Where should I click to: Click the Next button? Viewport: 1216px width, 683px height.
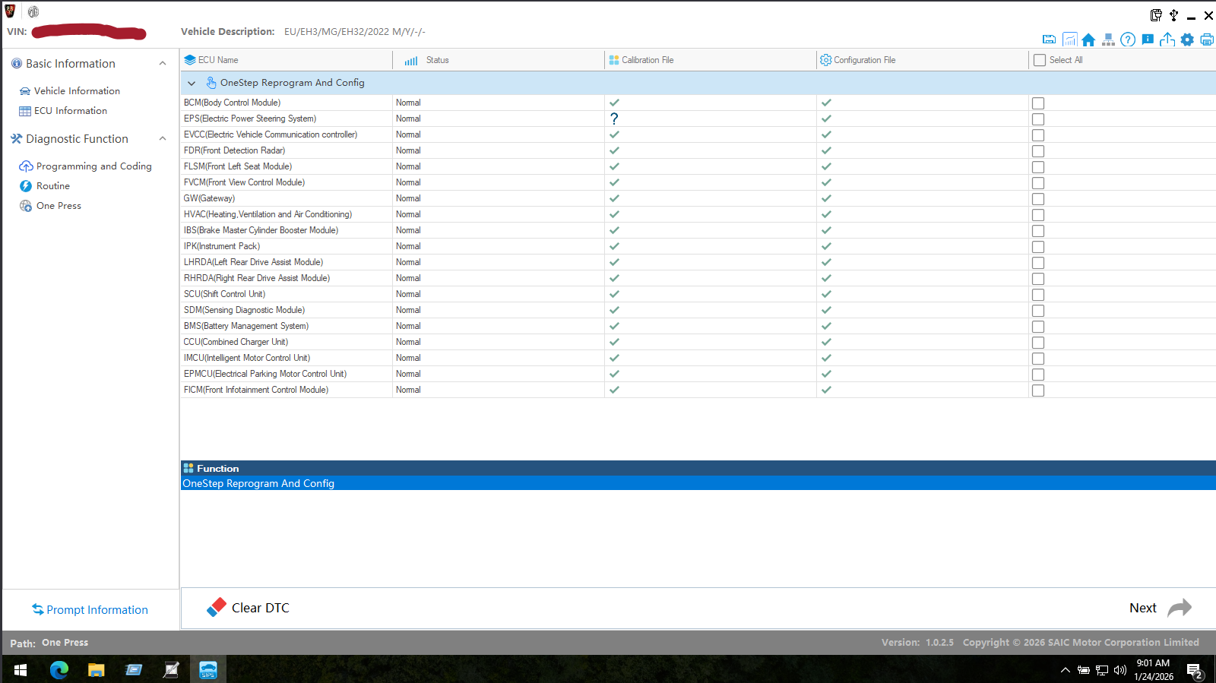[1159, 608]
